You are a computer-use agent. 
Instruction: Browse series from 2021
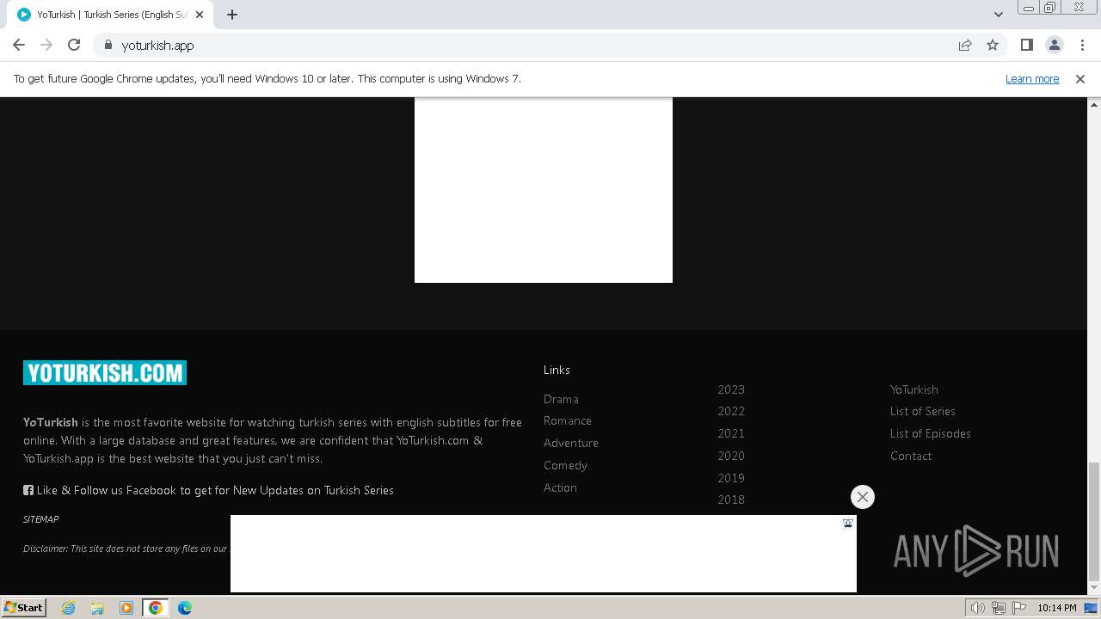pyautogui.click(x=731, y=433)
